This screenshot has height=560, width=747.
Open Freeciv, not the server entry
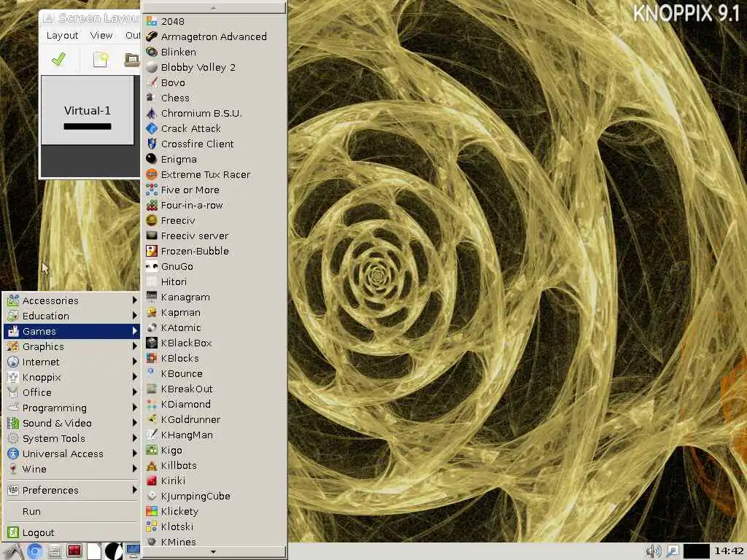pyautogui.click(x=214, y=220)
